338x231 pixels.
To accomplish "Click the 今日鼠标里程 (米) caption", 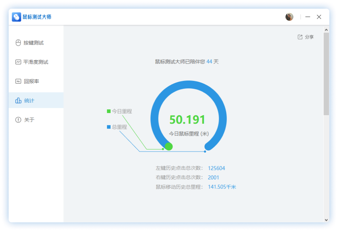I will pyautogui.click(x=189, y=134).
